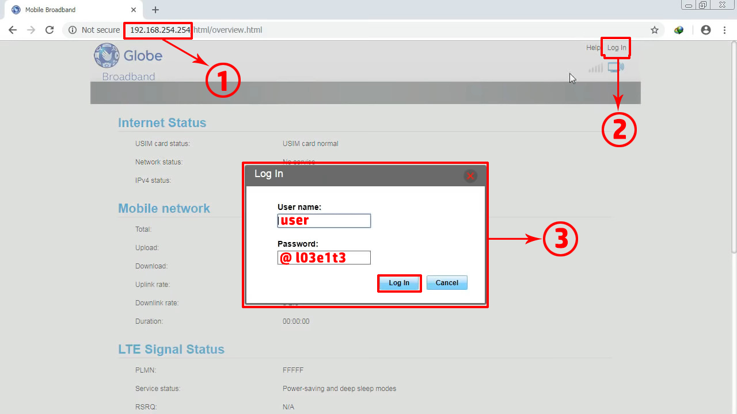Click the browser back arrow
Screen dimensions: 737x414
tap(13, 30)
